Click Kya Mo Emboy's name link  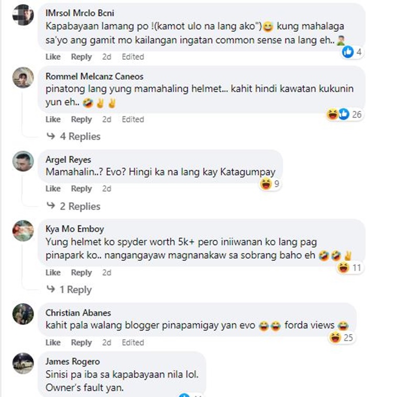pyautogui.click(x=75, y=229)
